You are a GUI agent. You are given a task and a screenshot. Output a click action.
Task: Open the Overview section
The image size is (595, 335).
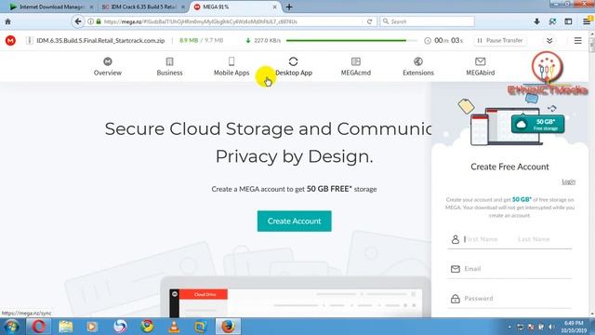[108, 66]
